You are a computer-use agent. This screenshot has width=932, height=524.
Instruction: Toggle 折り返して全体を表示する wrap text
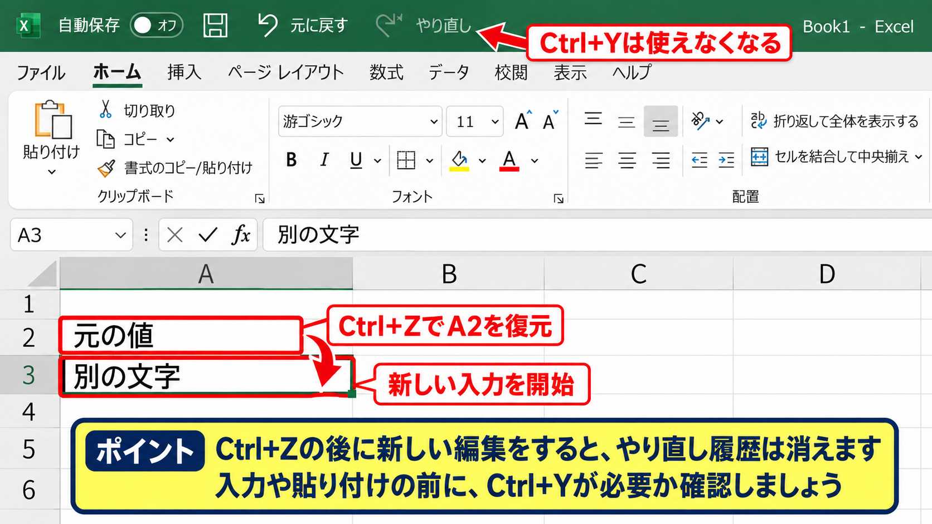(834, 121)
